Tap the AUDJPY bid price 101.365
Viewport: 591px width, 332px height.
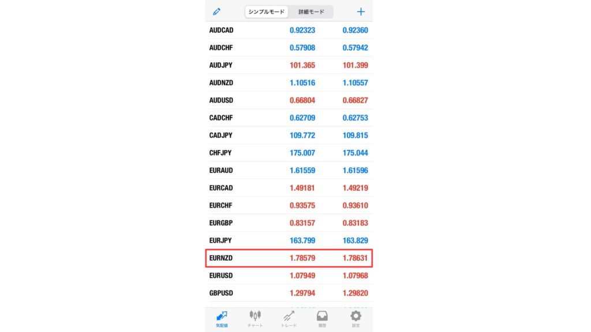(302, 65)
